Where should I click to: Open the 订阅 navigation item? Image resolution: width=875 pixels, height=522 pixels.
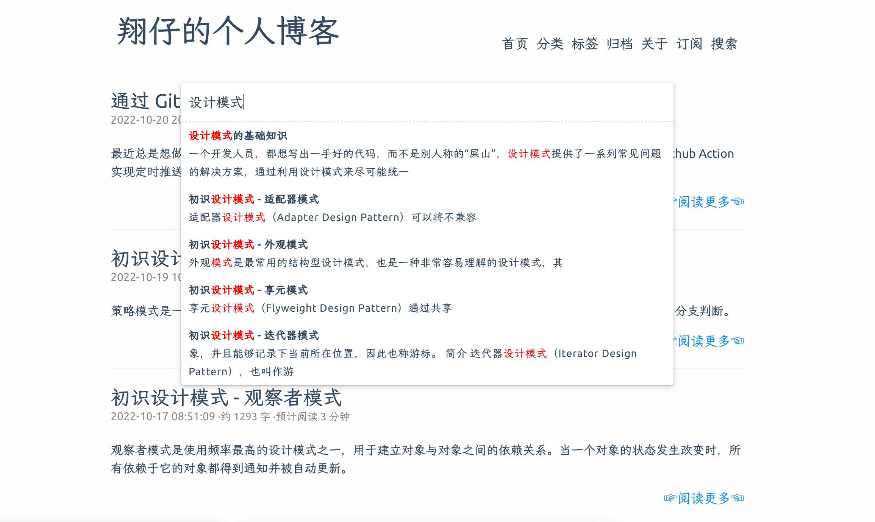click(x=689, y=44)
